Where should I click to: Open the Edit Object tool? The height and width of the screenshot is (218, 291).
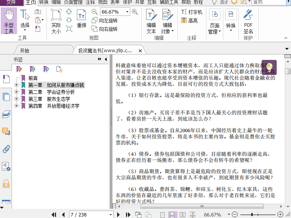167,21
